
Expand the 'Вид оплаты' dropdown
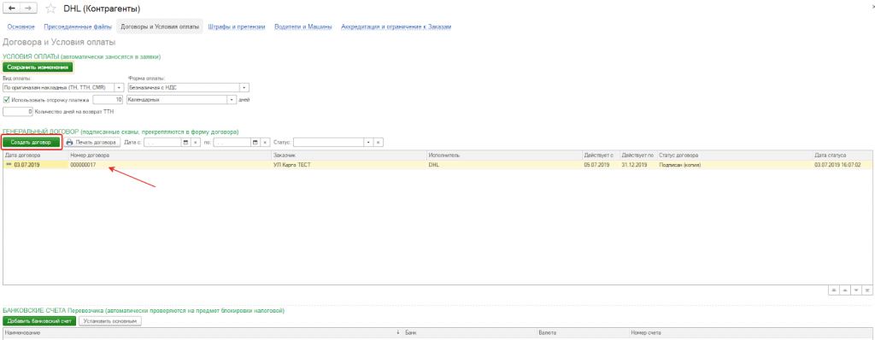tap(120, 88)
